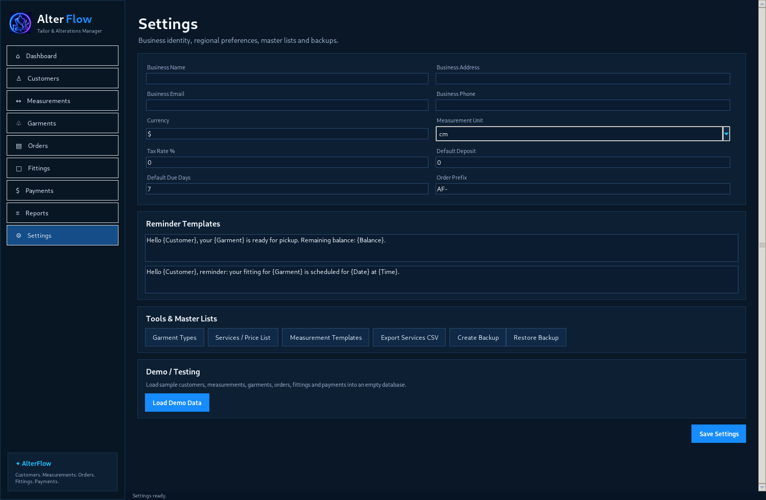Click the Alter Flow logo icon

[x=20, y=23]
